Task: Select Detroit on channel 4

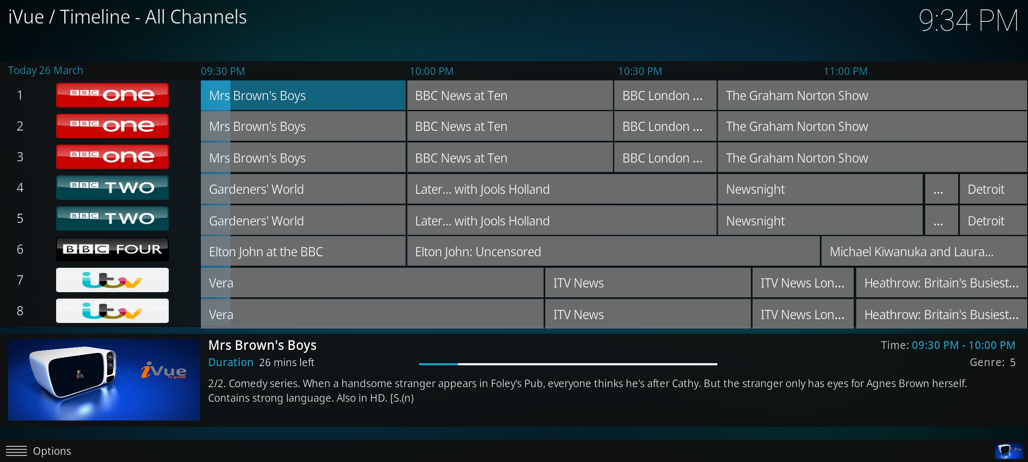Action: 993,189
